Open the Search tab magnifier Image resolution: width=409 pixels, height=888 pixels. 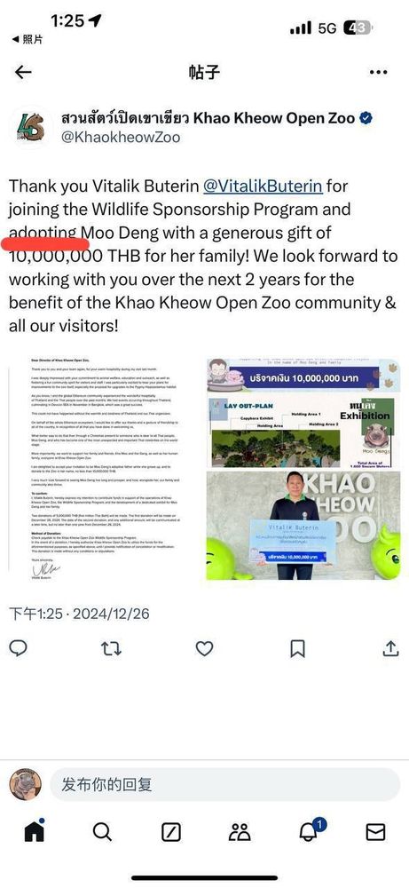[x=102, y=831]
